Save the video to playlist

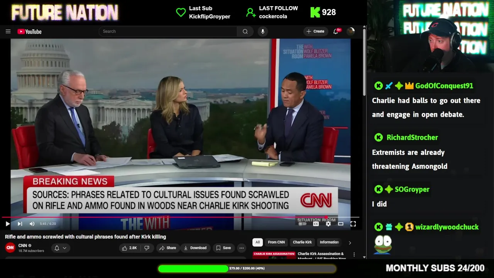pyautogui.click(x=223, y=248)
